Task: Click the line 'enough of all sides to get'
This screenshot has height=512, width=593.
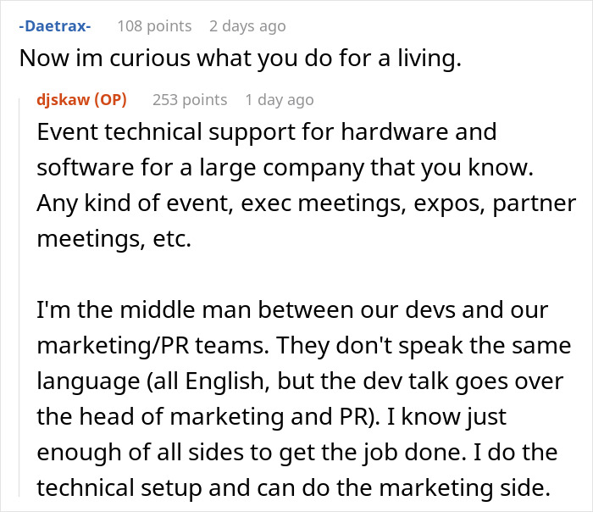Action: (x=297, y=452)
